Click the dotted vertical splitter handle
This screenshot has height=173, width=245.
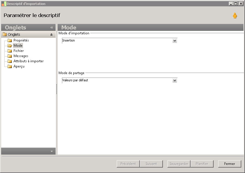point(57,89)
